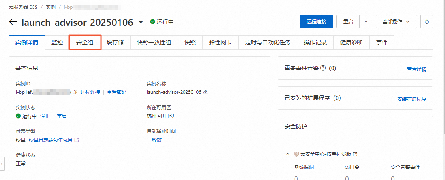View the 操作记录 tab
Image resolution: width=445 pixels, height=180 pixels.
315,43
